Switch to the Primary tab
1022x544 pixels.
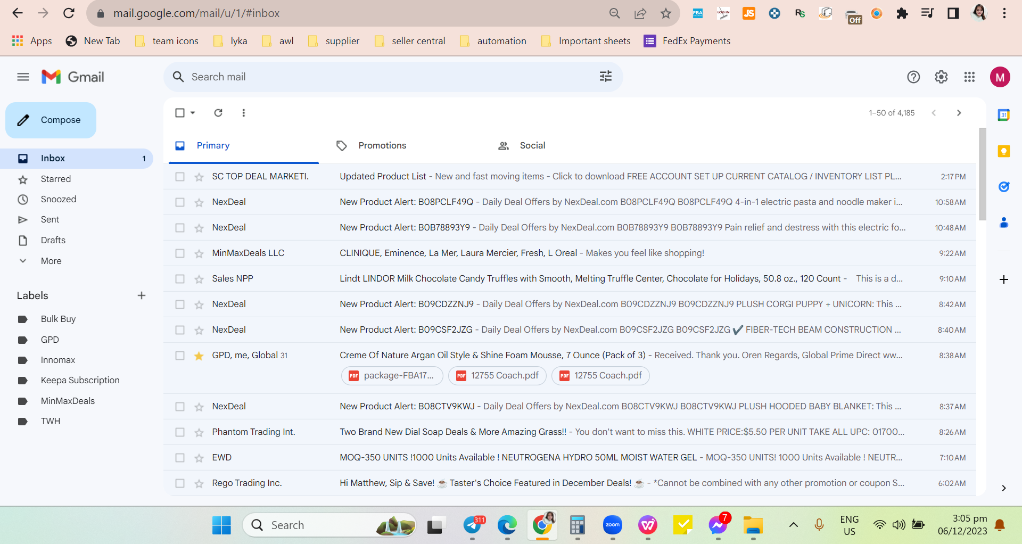point(244,146)
